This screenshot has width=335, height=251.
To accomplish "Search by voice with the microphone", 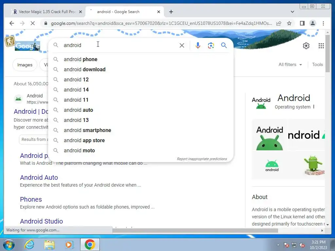I will (198, 45).
